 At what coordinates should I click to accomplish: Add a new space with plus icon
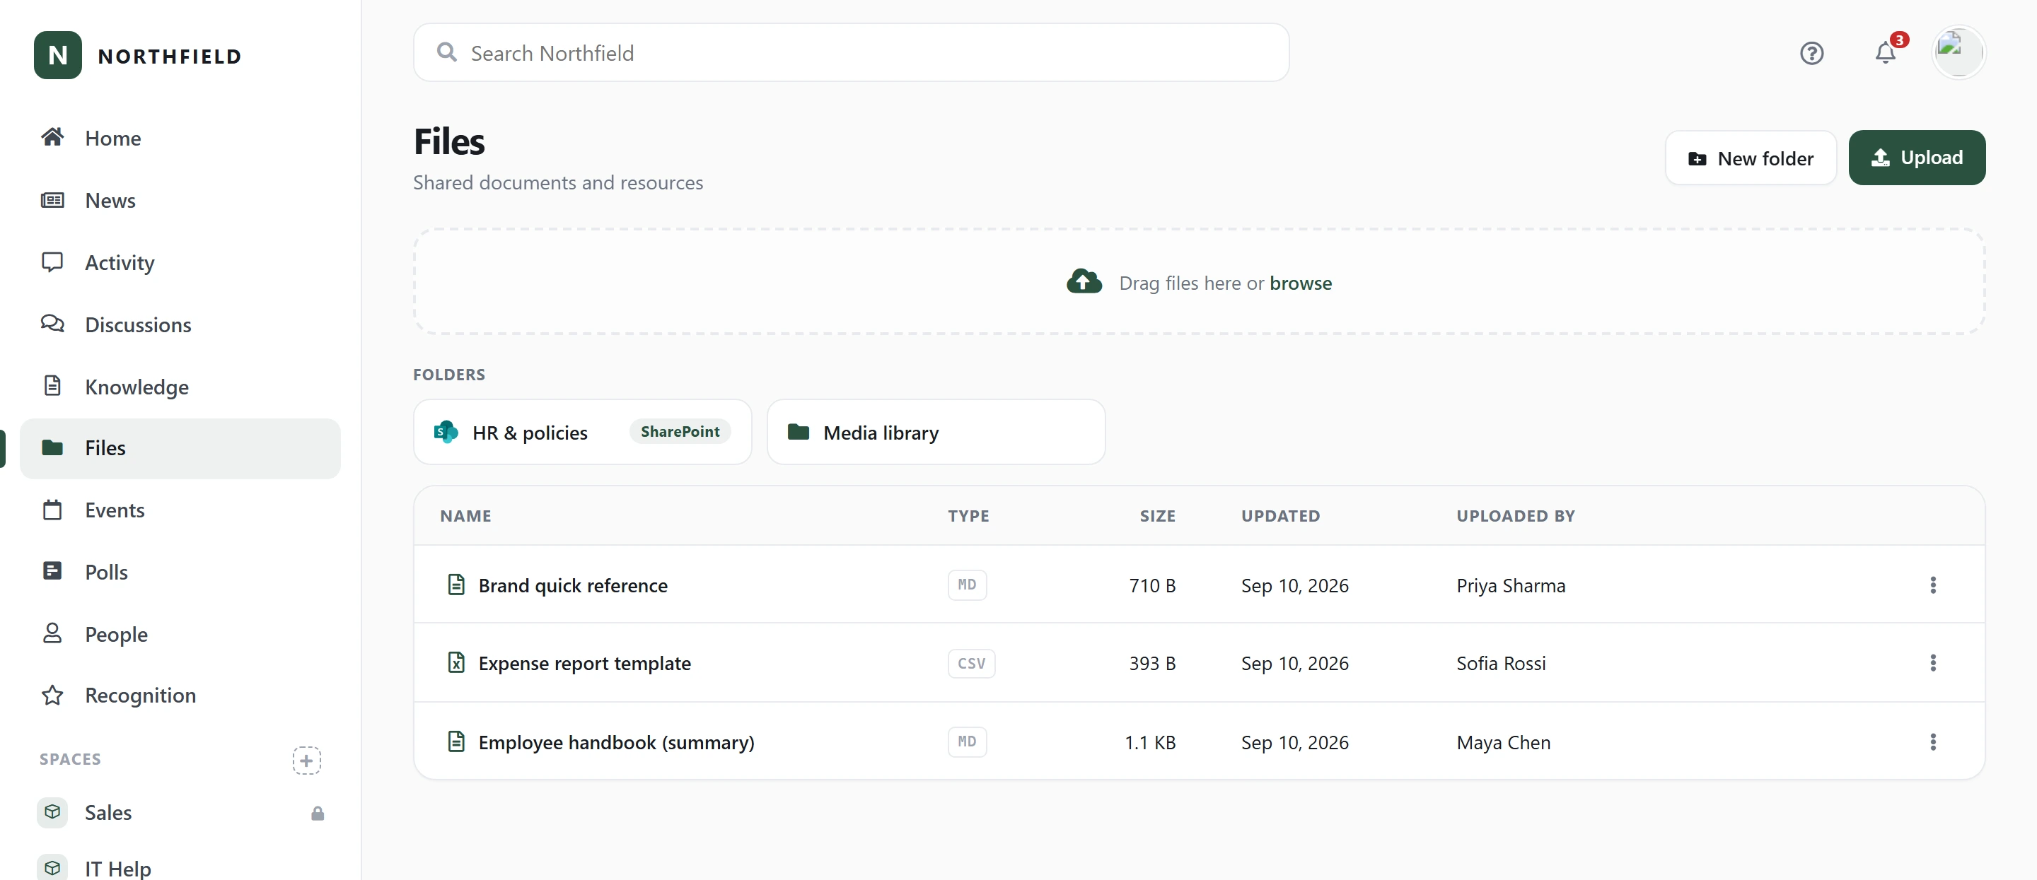click(306, 761)
